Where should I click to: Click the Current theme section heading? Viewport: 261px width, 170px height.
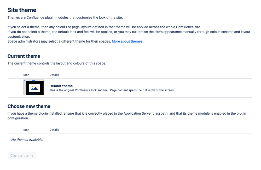[24, 56]
